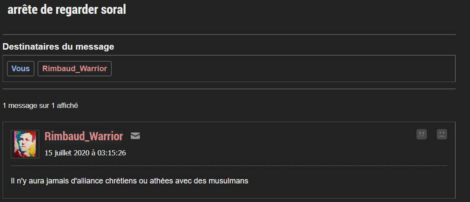The width and height of the screenshot is (470, 202).
Task: Click the "Vous" recipient tag
Action: coord(21,69)
